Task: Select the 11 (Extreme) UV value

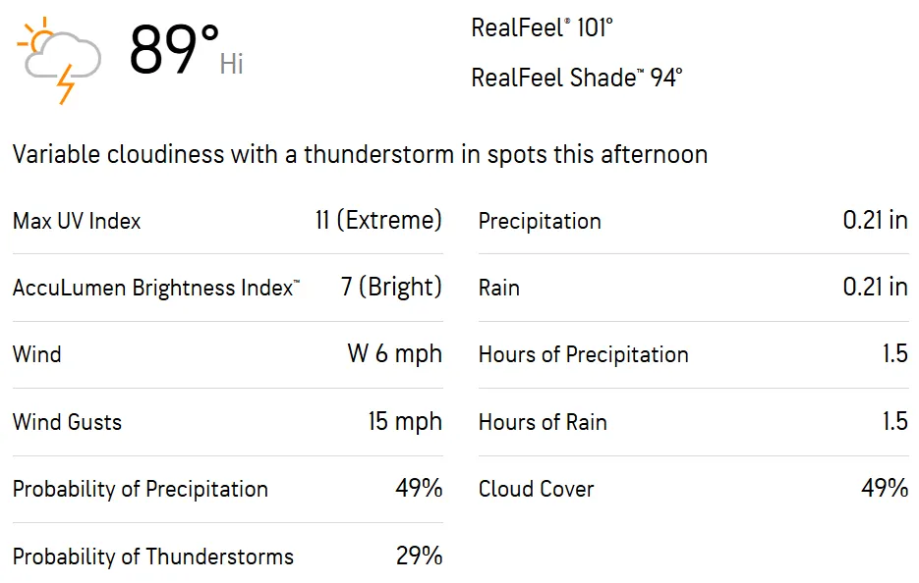Action: click(x=378, y=221)
